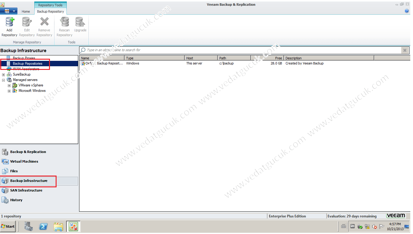Screen dimensions: 413x234
Task: Open the Windows Start button
Action: [x=8, y=226]
